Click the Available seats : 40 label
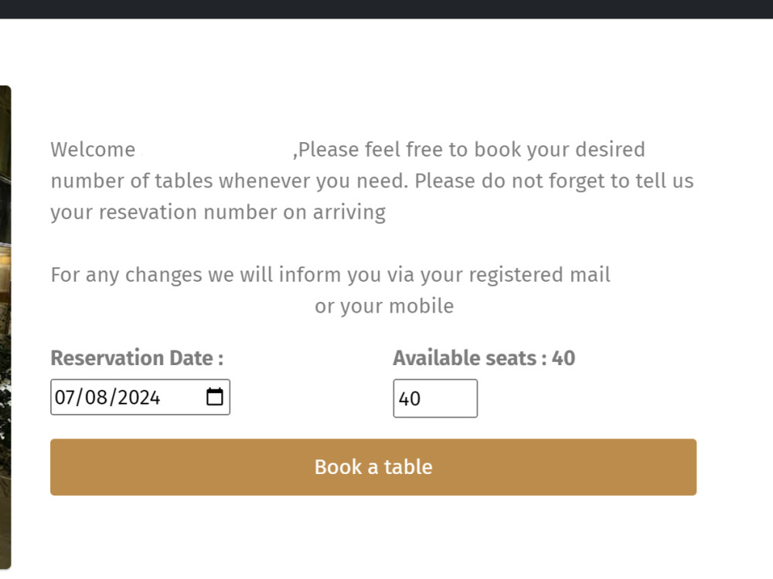The height and width of the screenshot is (579, 773). [484, 358]
